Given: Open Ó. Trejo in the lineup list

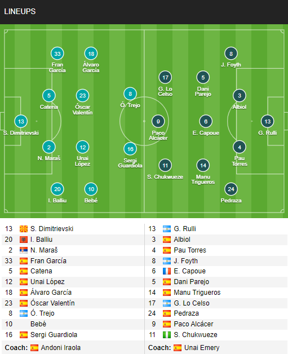Looking at the screenshot, I should point(42,313).
